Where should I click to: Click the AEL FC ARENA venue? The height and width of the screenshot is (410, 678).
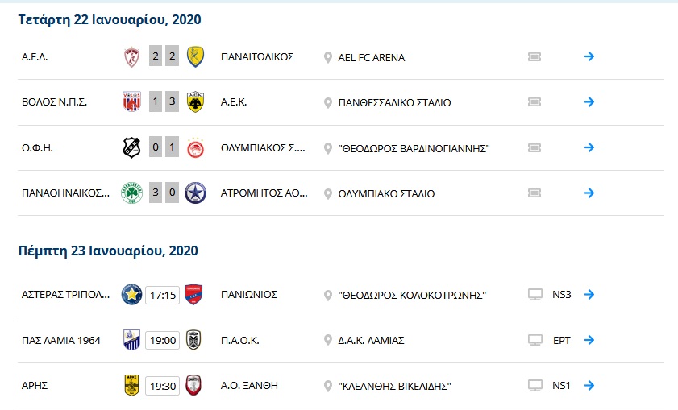tap(372, 57)
